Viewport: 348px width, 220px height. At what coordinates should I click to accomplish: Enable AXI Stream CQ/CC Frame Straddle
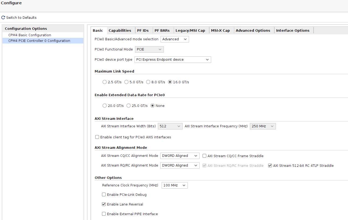coord(204,156)
